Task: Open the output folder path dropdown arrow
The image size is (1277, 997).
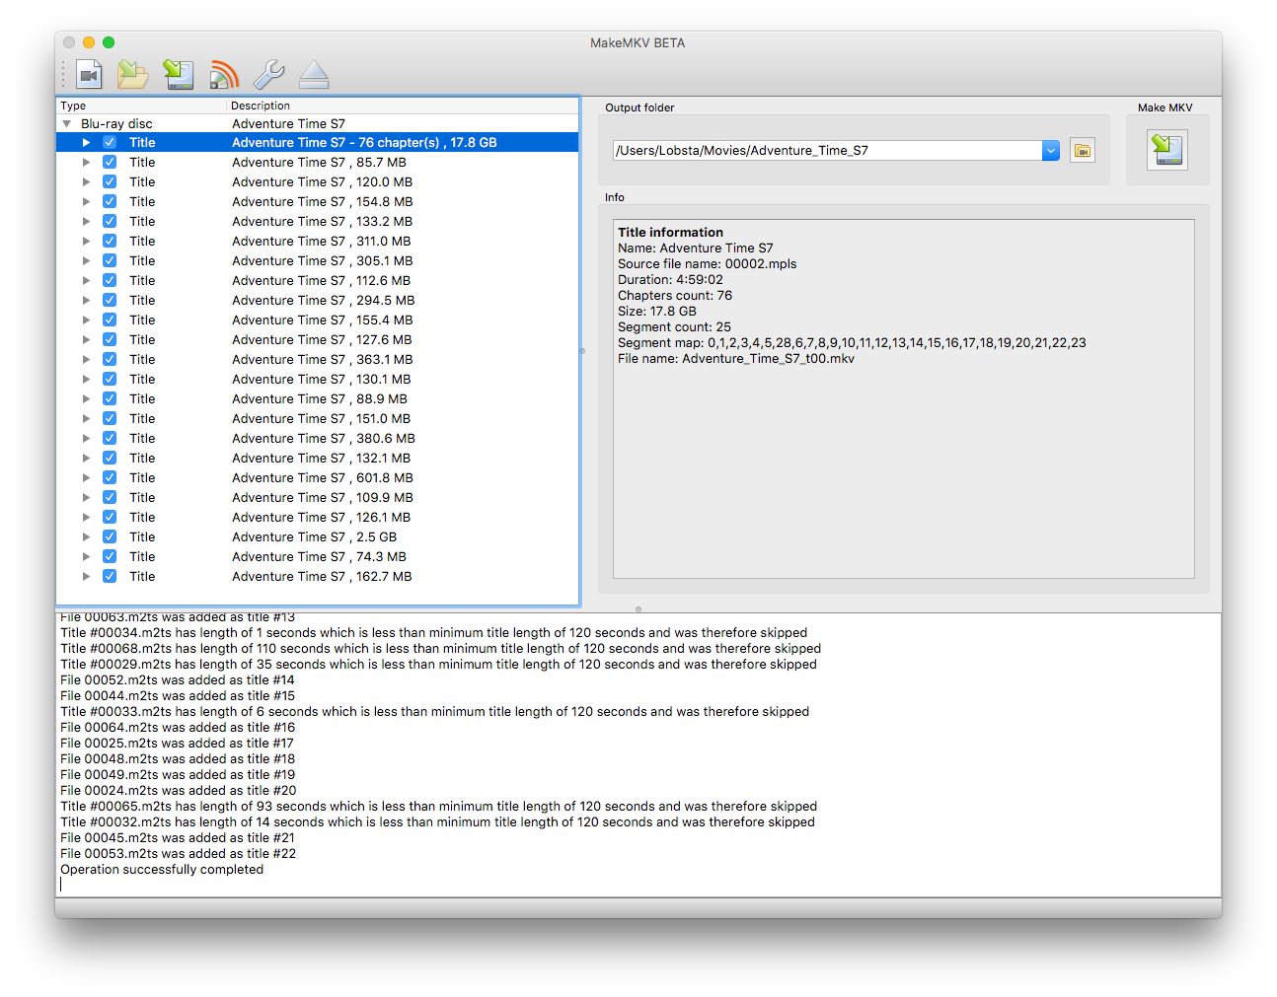Action: coord(1051,151)
